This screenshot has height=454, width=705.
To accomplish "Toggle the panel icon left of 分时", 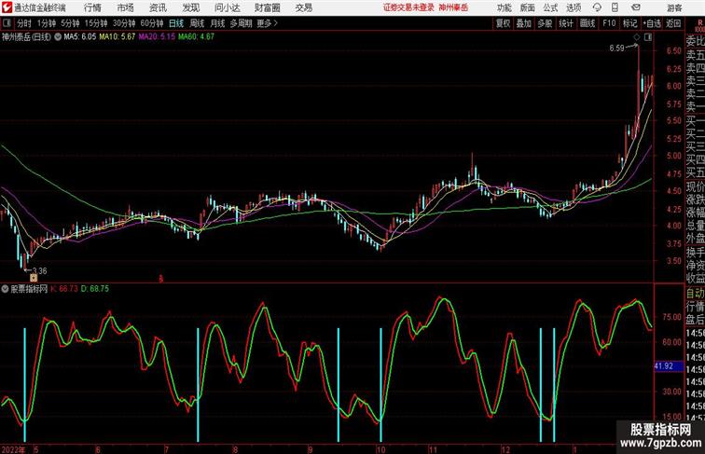I will 7,23.
